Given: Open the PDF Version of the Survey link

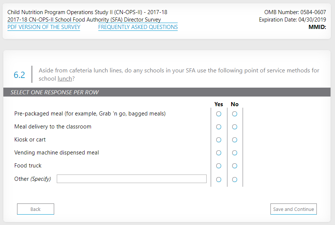Looking at the screenshot, I should point(44,27).
